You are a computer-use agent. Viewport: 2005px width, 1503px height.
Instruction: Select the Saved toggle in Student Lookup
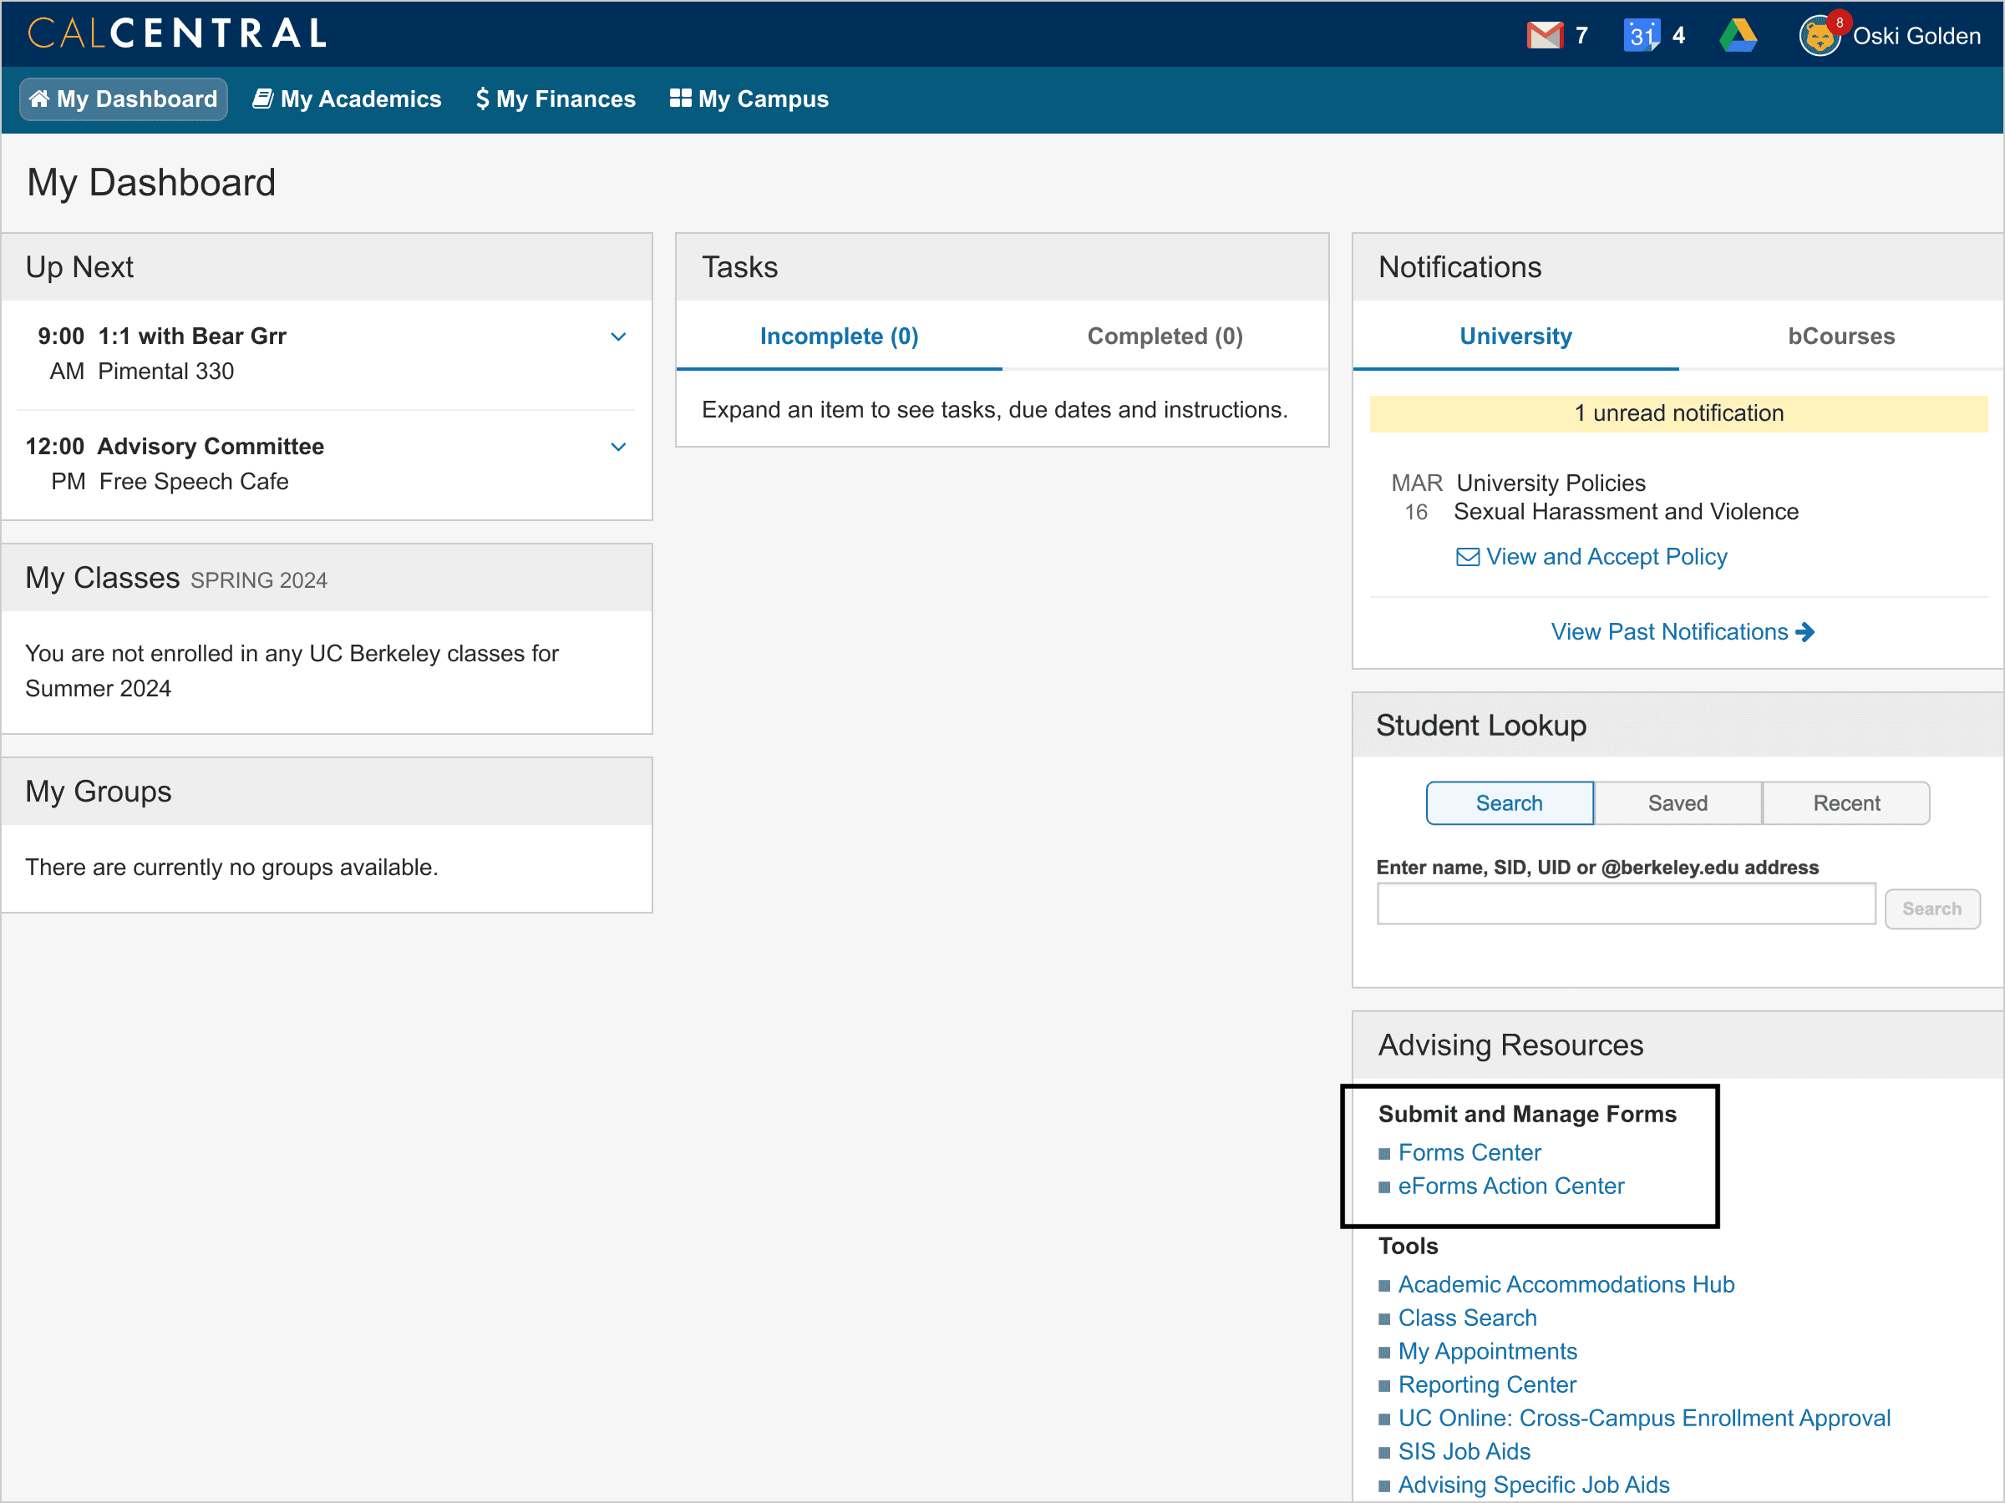tap(1677, 803)
